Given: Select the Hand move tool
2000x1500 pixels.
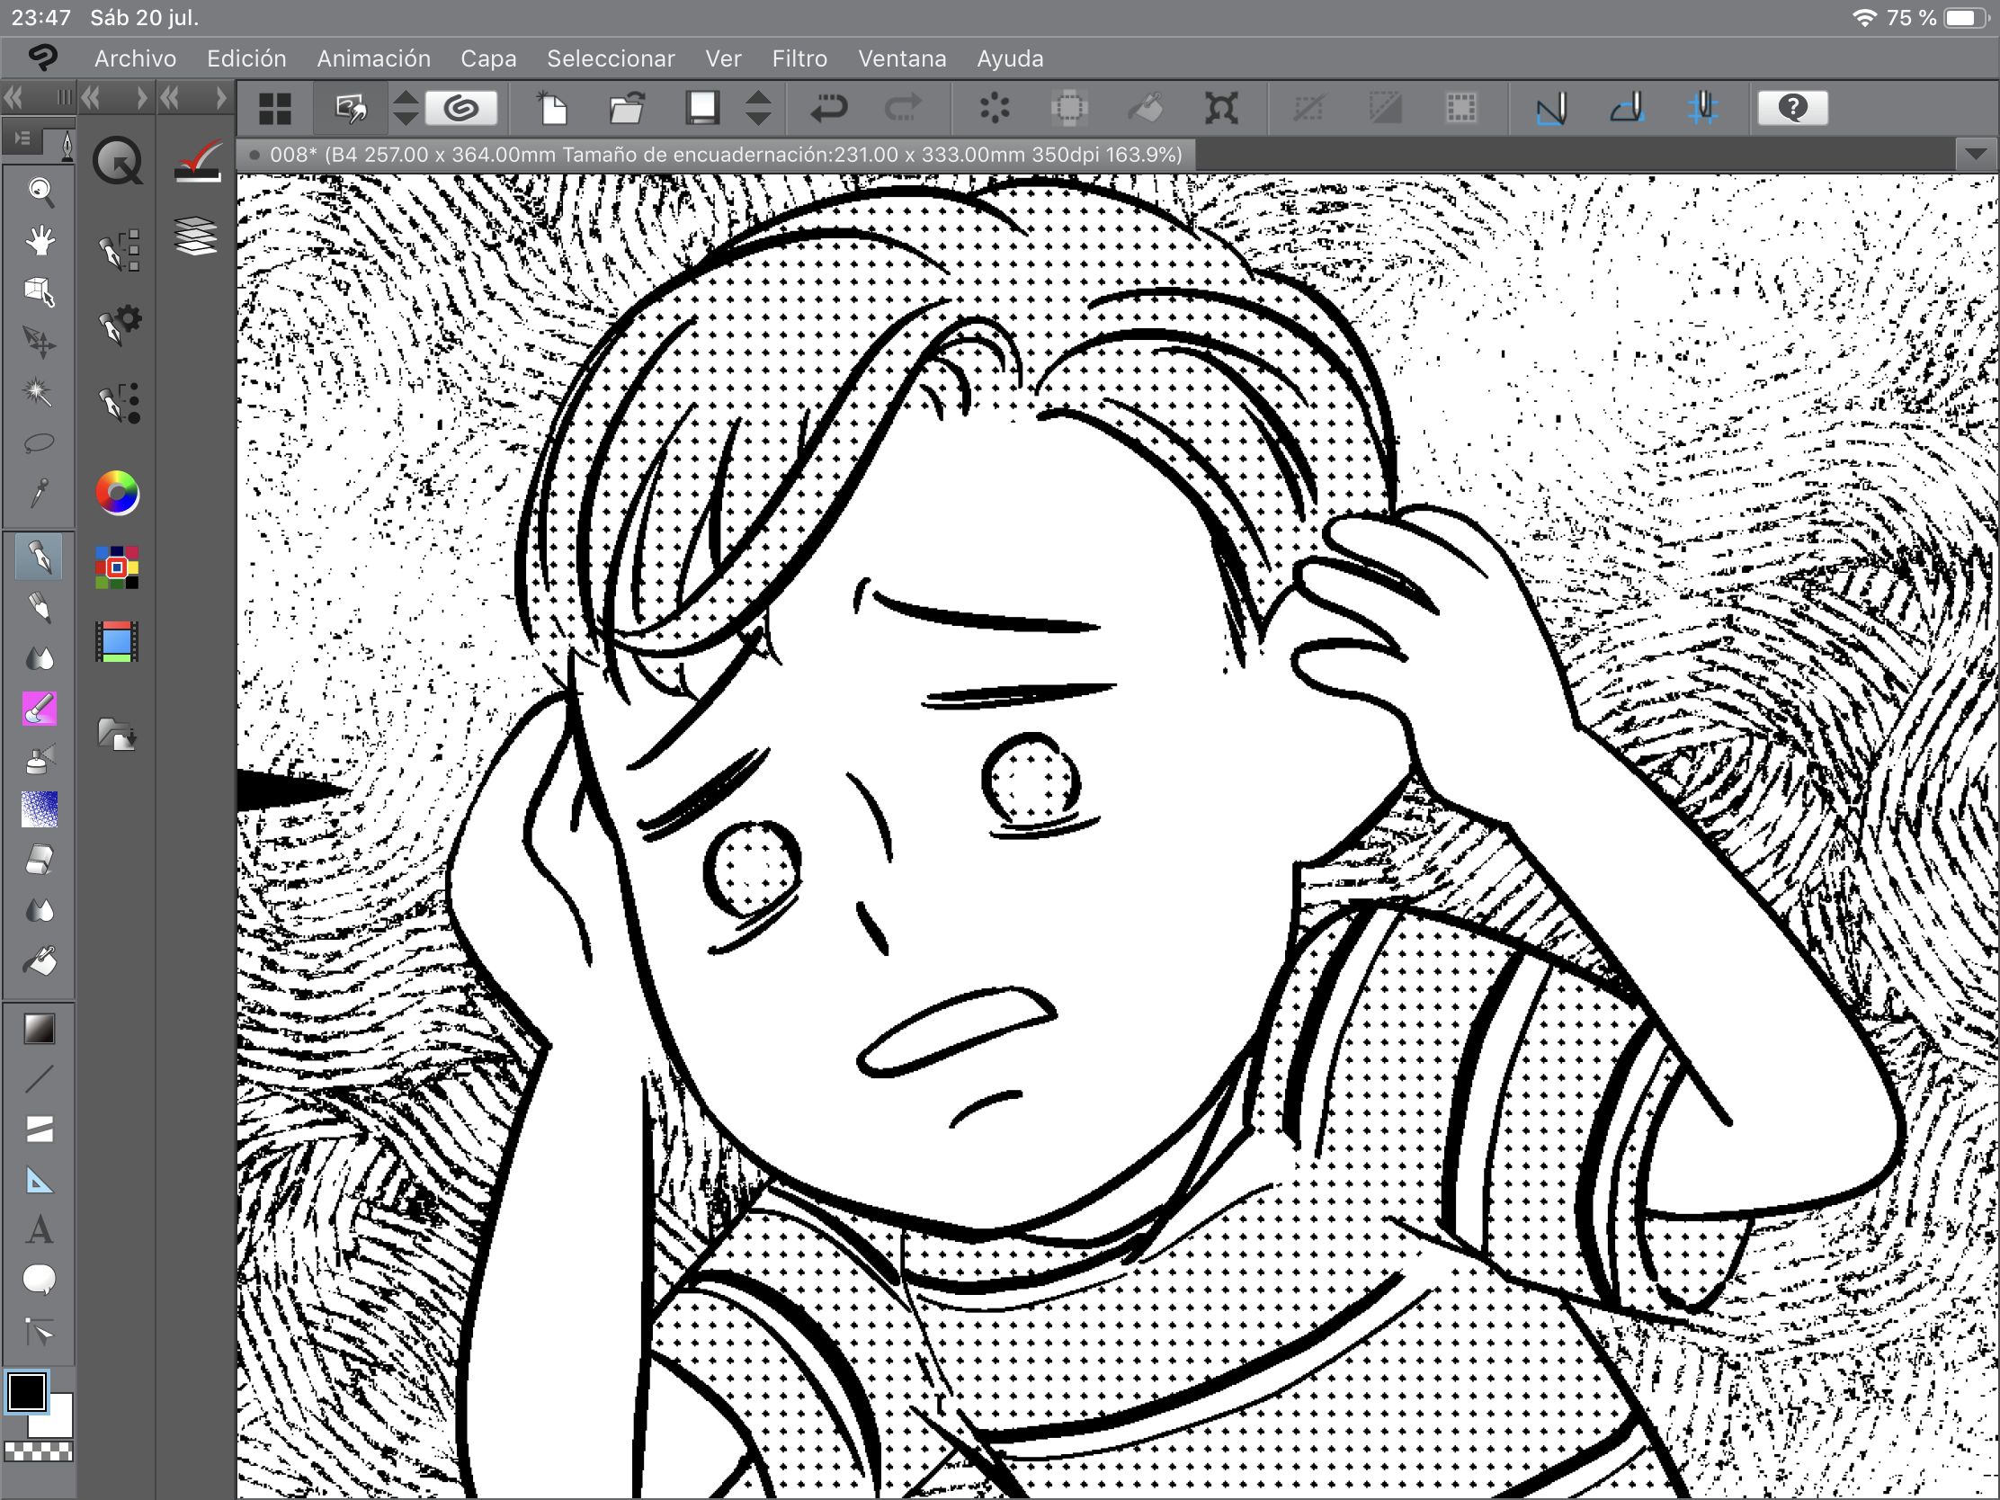Looking at the screenshot, I should (39, 241).
